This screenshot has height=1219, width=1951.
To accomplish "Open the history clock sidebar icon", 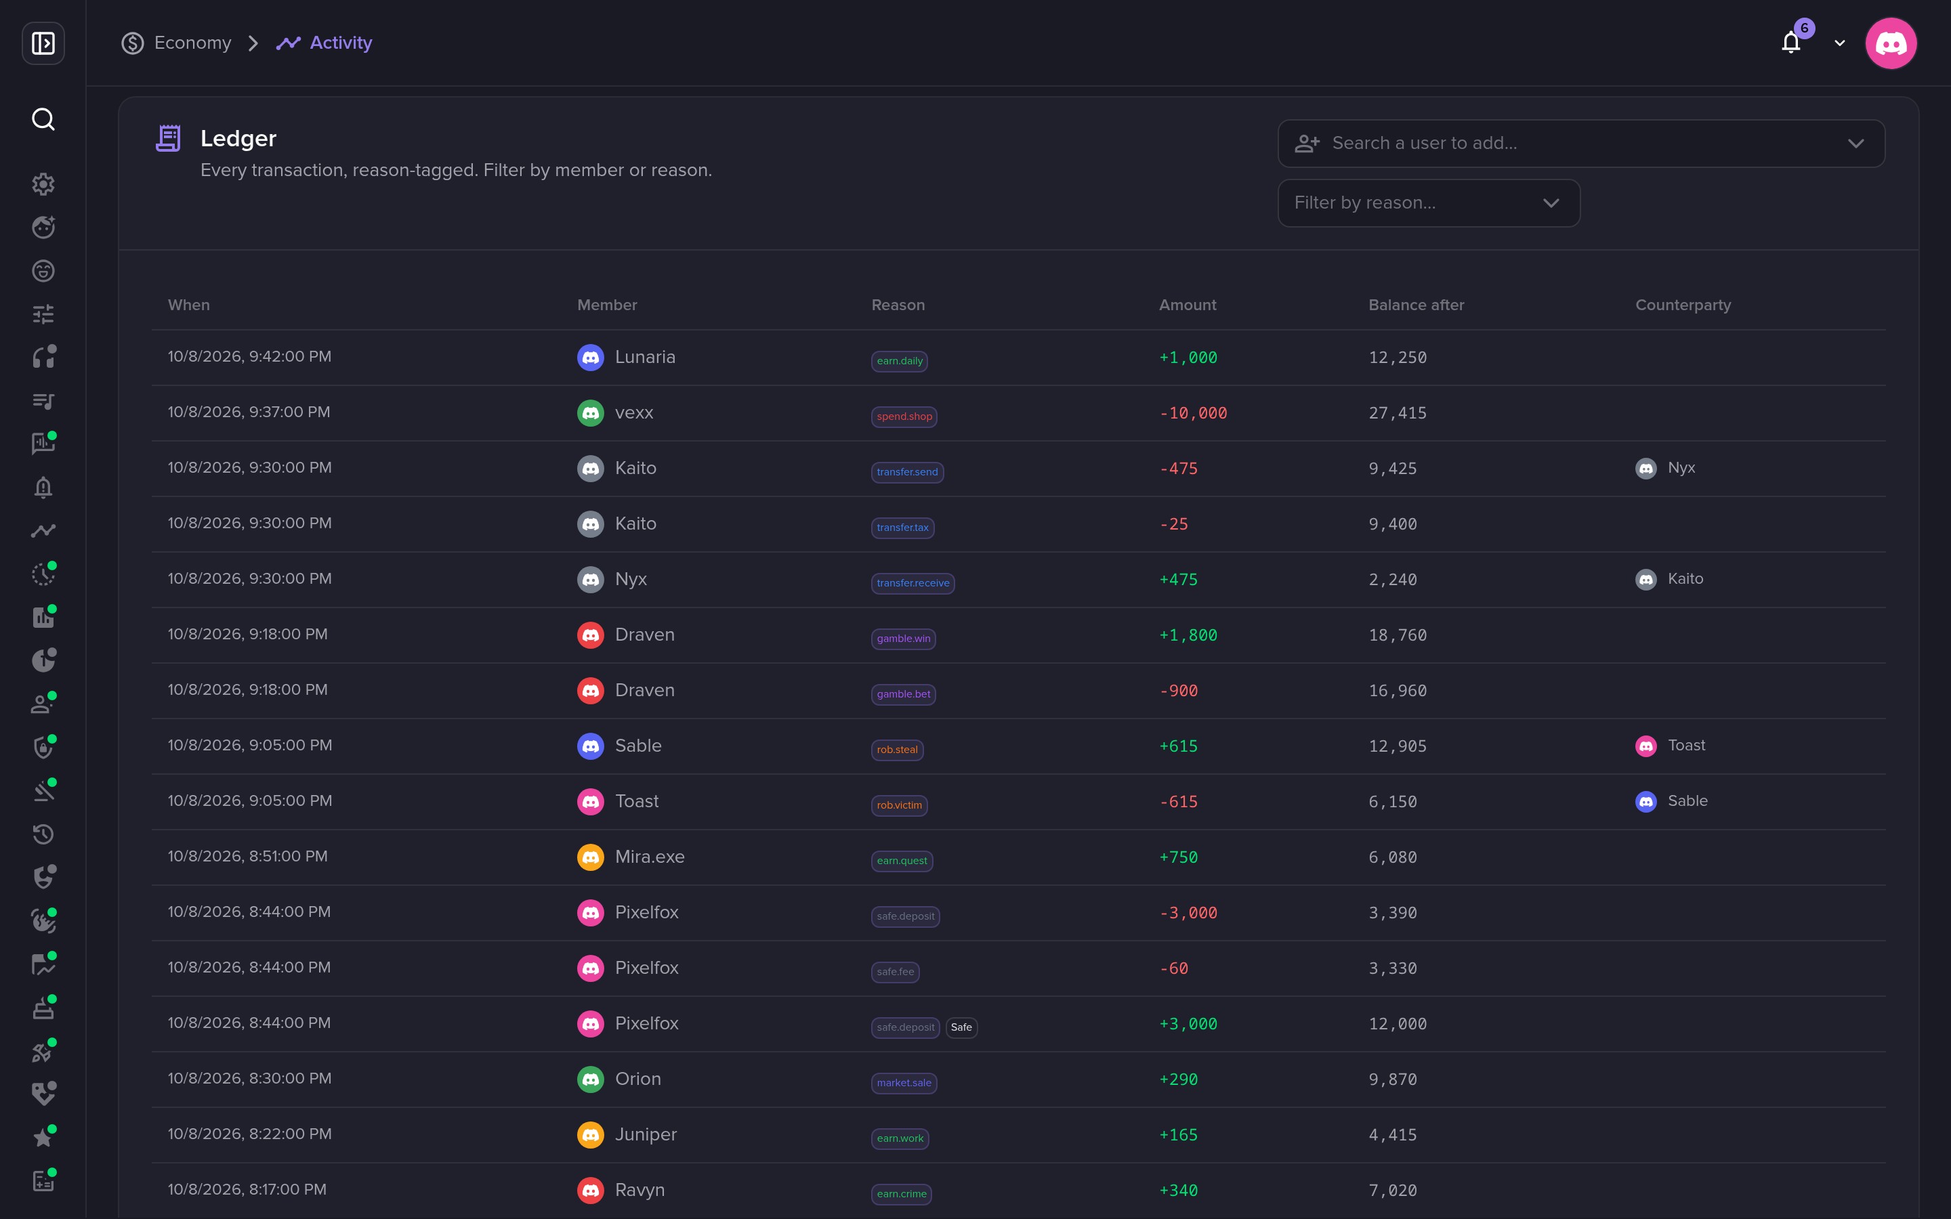I will pos(43,834).
